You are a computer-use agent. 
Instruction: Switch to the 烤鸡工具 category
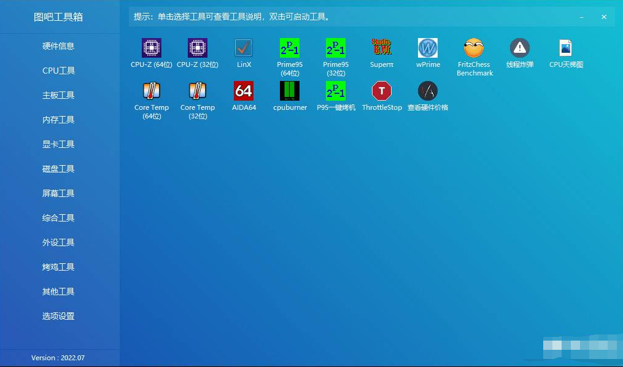point(58,267)
